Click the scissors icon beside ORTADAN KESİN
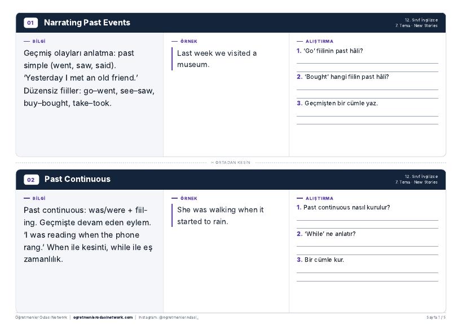The image size is (462, 326). pyautogui.click(x=213, y=162)
